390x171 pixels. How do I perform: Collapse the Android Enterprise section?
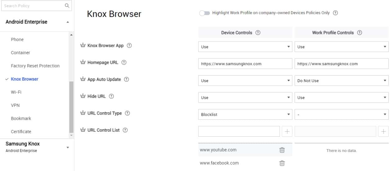pyautogui.click(x=68, y=22)
